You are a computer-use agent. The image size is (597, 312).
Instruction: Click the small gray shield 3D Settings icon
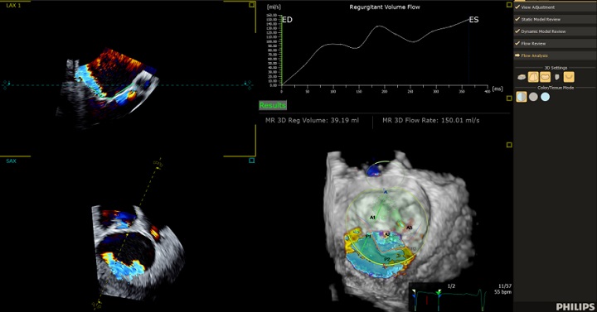557,77
